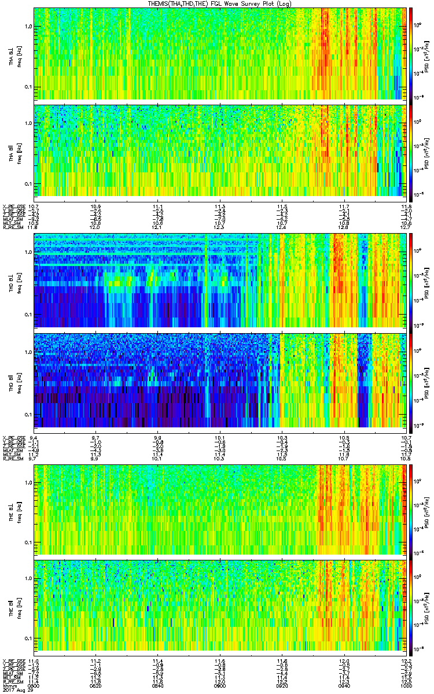The height and width of the screenshot is (694, 434).
Task: Click the 1.0 frequency tick on THE B-parallel axis
Action: (28, 578)
